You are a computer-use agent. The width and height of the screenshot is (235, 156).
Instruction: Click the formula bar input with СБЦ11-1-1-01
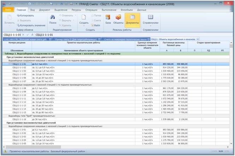(x=133, y=35)
